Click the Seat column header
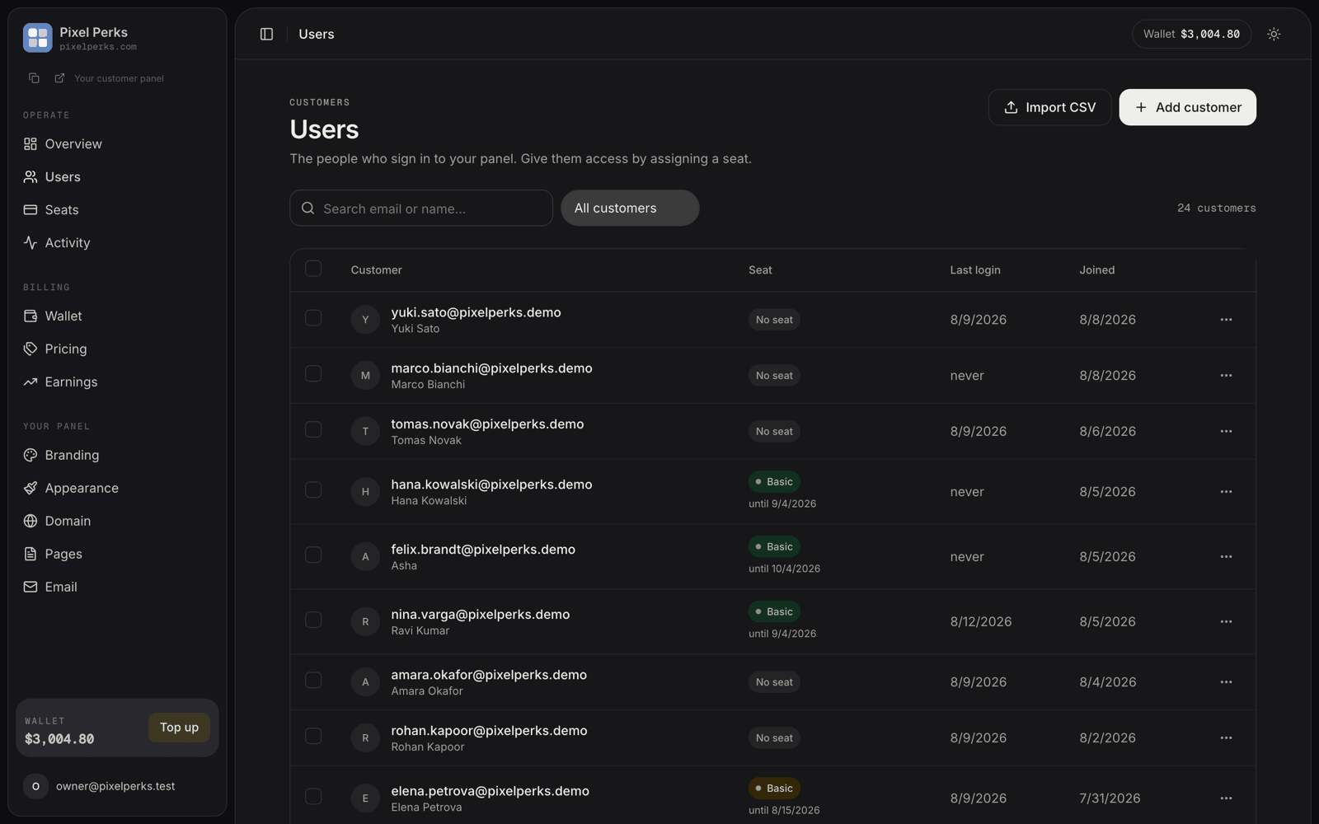This screenshot has height=824, width=1319. [760, 270]
